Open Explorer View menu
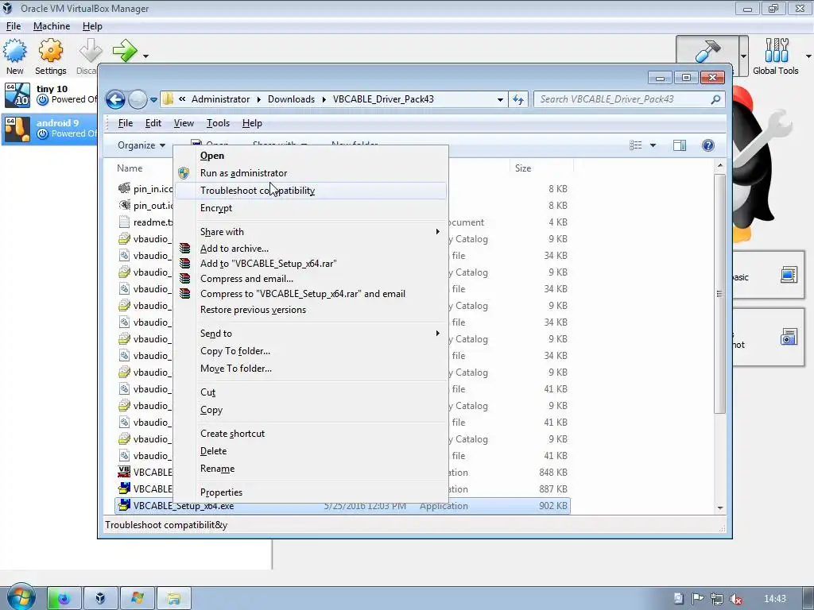Viewport: 814px width, 610px height. 184,123
